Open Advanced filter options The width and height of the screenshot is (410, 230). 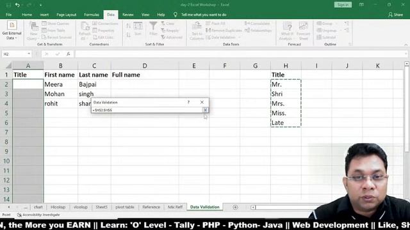(x=171, y=37)
